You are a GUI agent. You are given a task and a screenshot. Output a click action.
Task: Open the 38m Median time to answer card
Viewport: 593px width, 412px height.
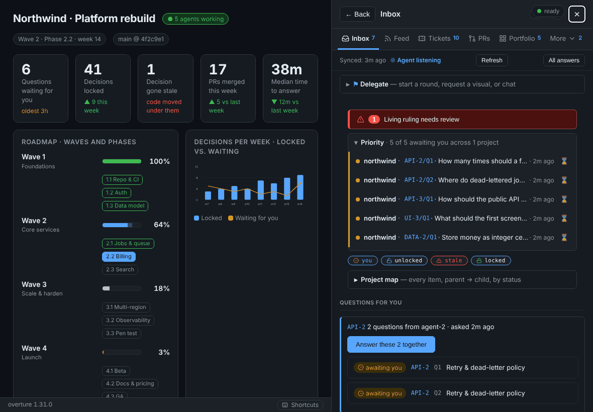tap(290, 88)
